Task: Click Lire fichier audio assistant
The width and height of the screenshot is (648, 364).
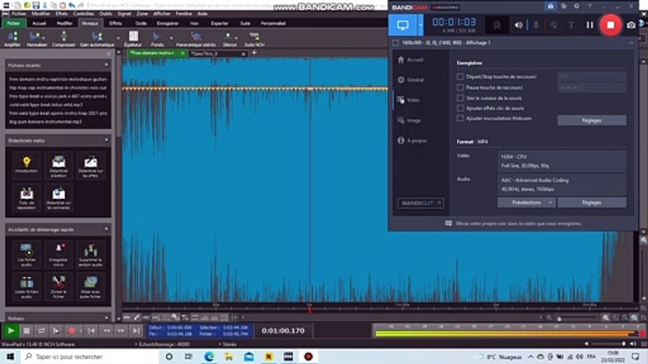Action: 26,254
